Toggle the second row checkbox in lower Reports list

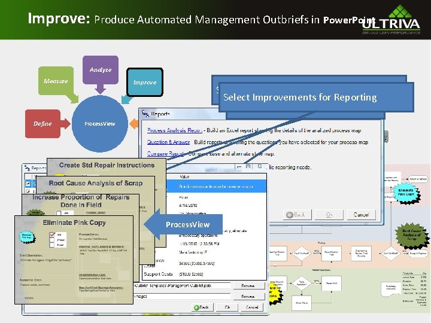pos(28,191)
